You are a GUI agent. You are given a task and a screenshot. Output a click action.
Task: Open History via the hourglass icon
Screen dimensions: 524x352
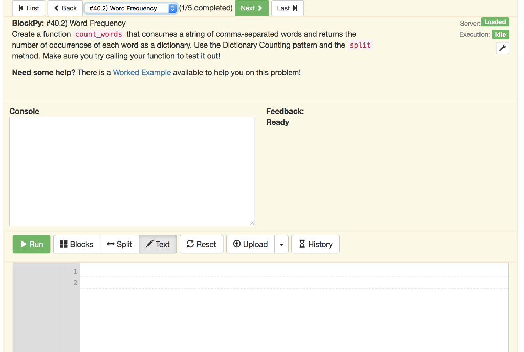302,244
